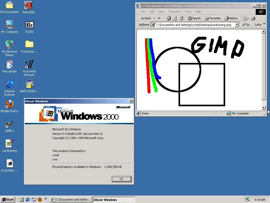Click the Stop button in Internet Explorer toolbar
Screen dimensions: 270x203
tap(169, 18)
